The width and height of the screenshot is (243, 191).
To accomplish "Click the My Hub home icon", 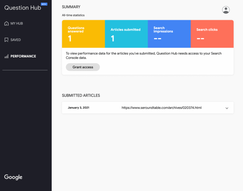I will click(x=6, y=24).
